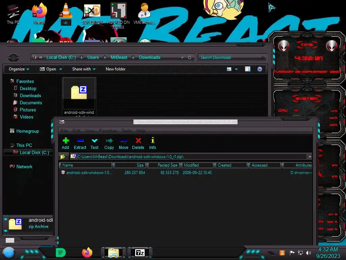The height and width of the screenshot is (260, 346).
Task: Open Organize dropdown in Explorer
Action: click(x=19, y=69)
